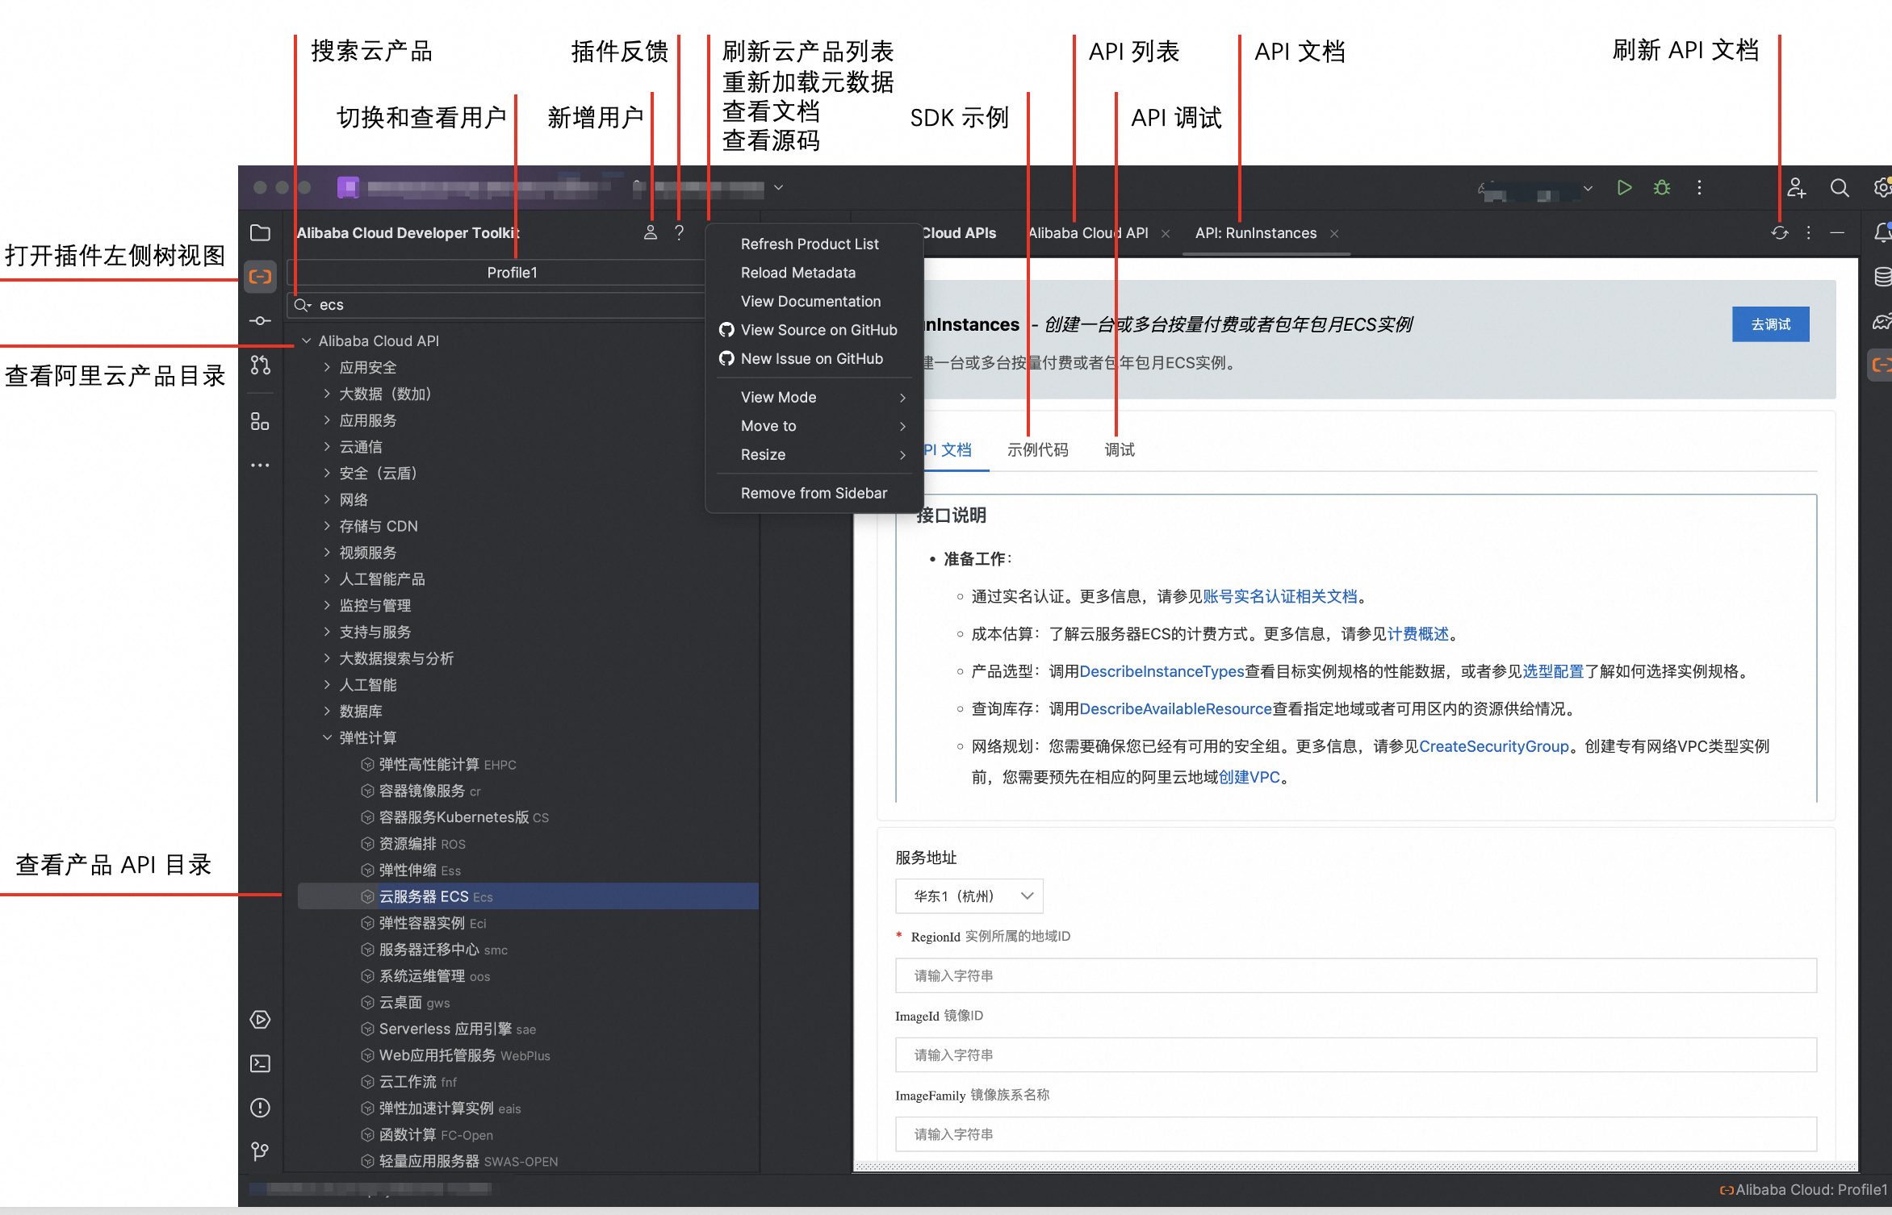
Task: Click the green Run button in toolbar
Action: [1624, 188]
